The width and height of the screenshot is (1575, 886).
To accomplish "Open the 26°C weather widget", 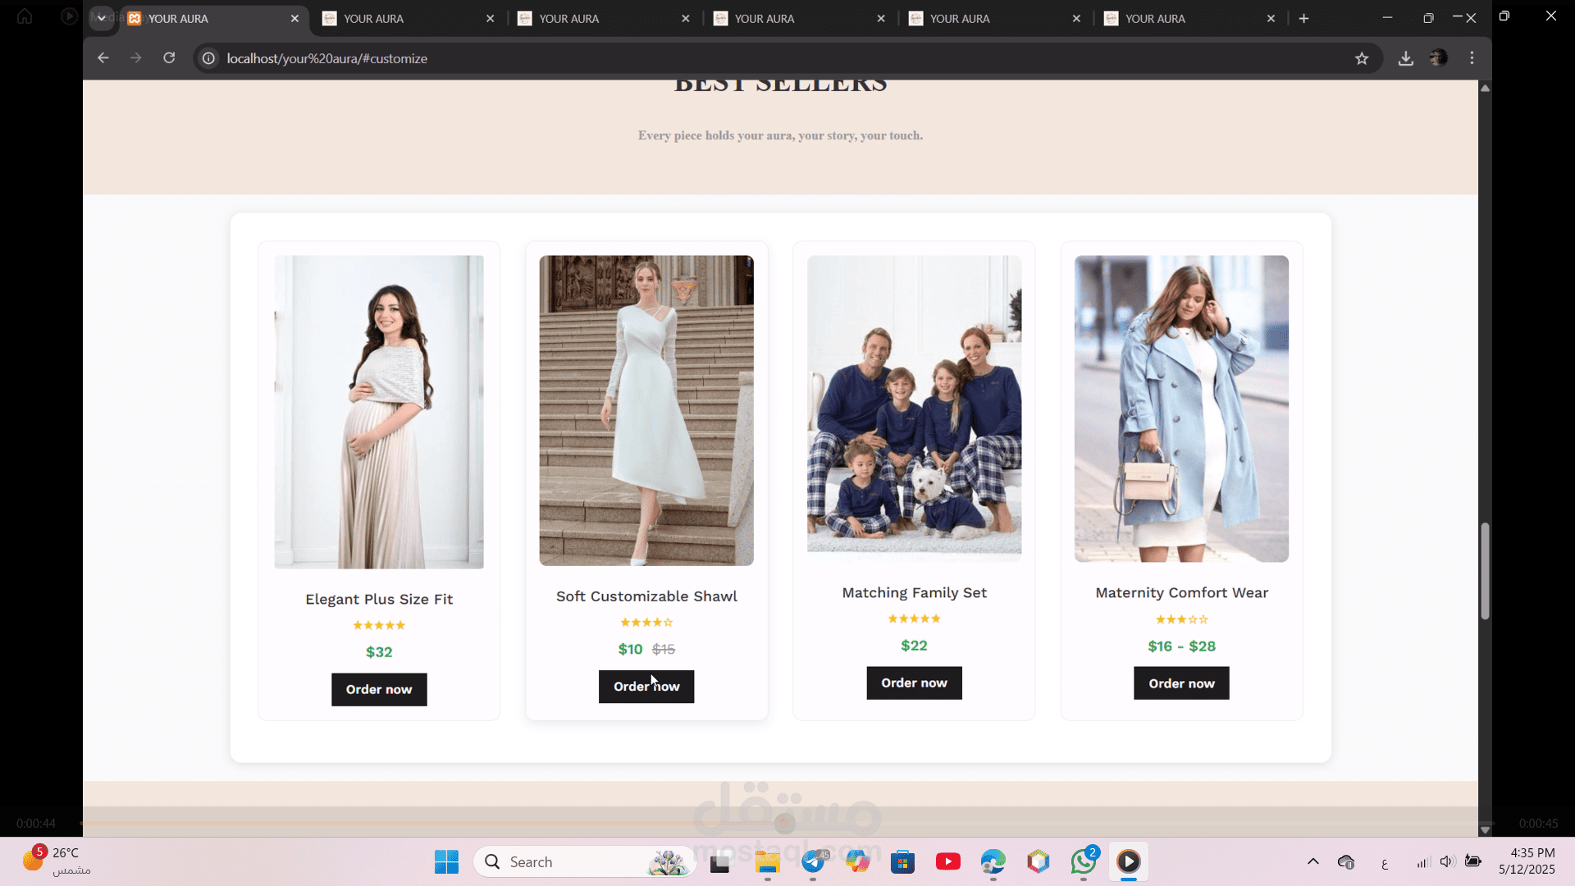I will click(x=56, y=861).
